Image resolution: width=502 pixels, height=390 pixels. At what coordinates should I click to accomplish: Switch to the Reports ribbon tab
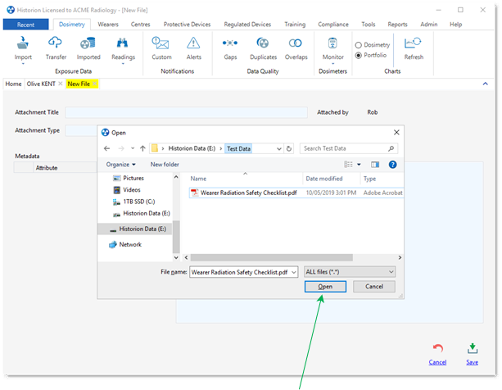point(397,25)
